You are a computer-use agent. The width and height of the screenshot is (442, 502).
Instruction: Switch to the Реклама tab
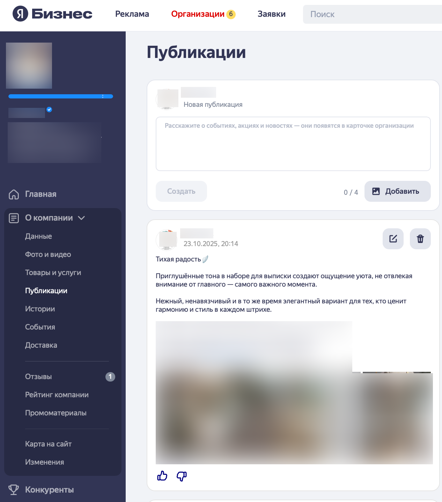tap(132, 14)
